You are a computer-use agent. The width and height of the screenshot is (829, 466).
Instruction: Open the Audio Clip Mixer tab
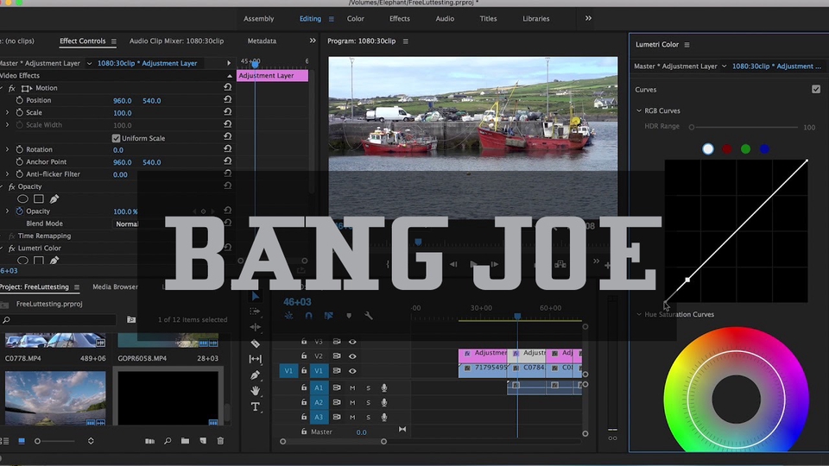[176, 41]
